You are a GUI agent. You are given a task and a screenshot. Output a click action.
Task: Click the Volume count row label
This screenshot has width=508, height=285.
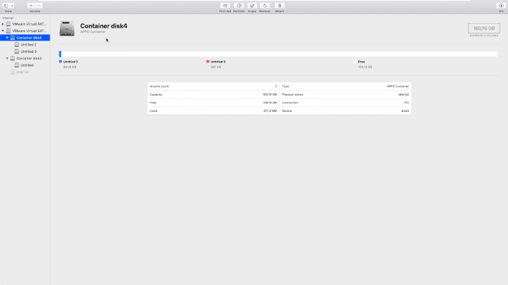point(159,86)
